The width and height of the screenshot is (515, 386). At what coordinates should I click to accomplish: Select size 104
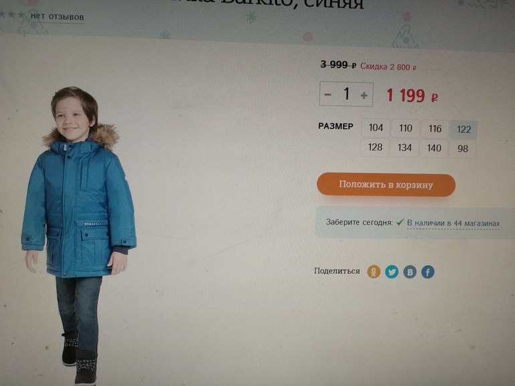pos(376,128)
